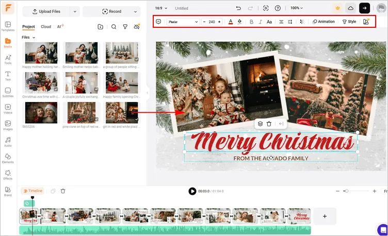Click the speech bubble icon in text toolbar

158,22
